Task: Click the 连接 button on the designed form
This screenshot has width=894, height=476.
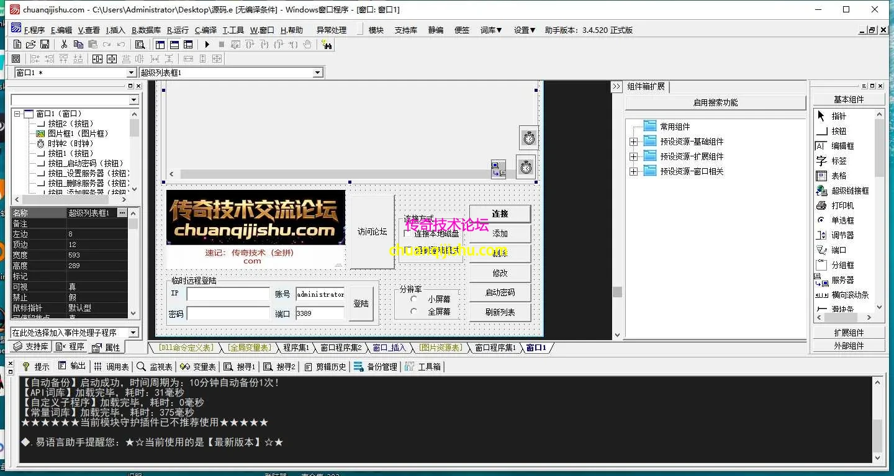Action: pyautogui.click(x=500, y=213)
